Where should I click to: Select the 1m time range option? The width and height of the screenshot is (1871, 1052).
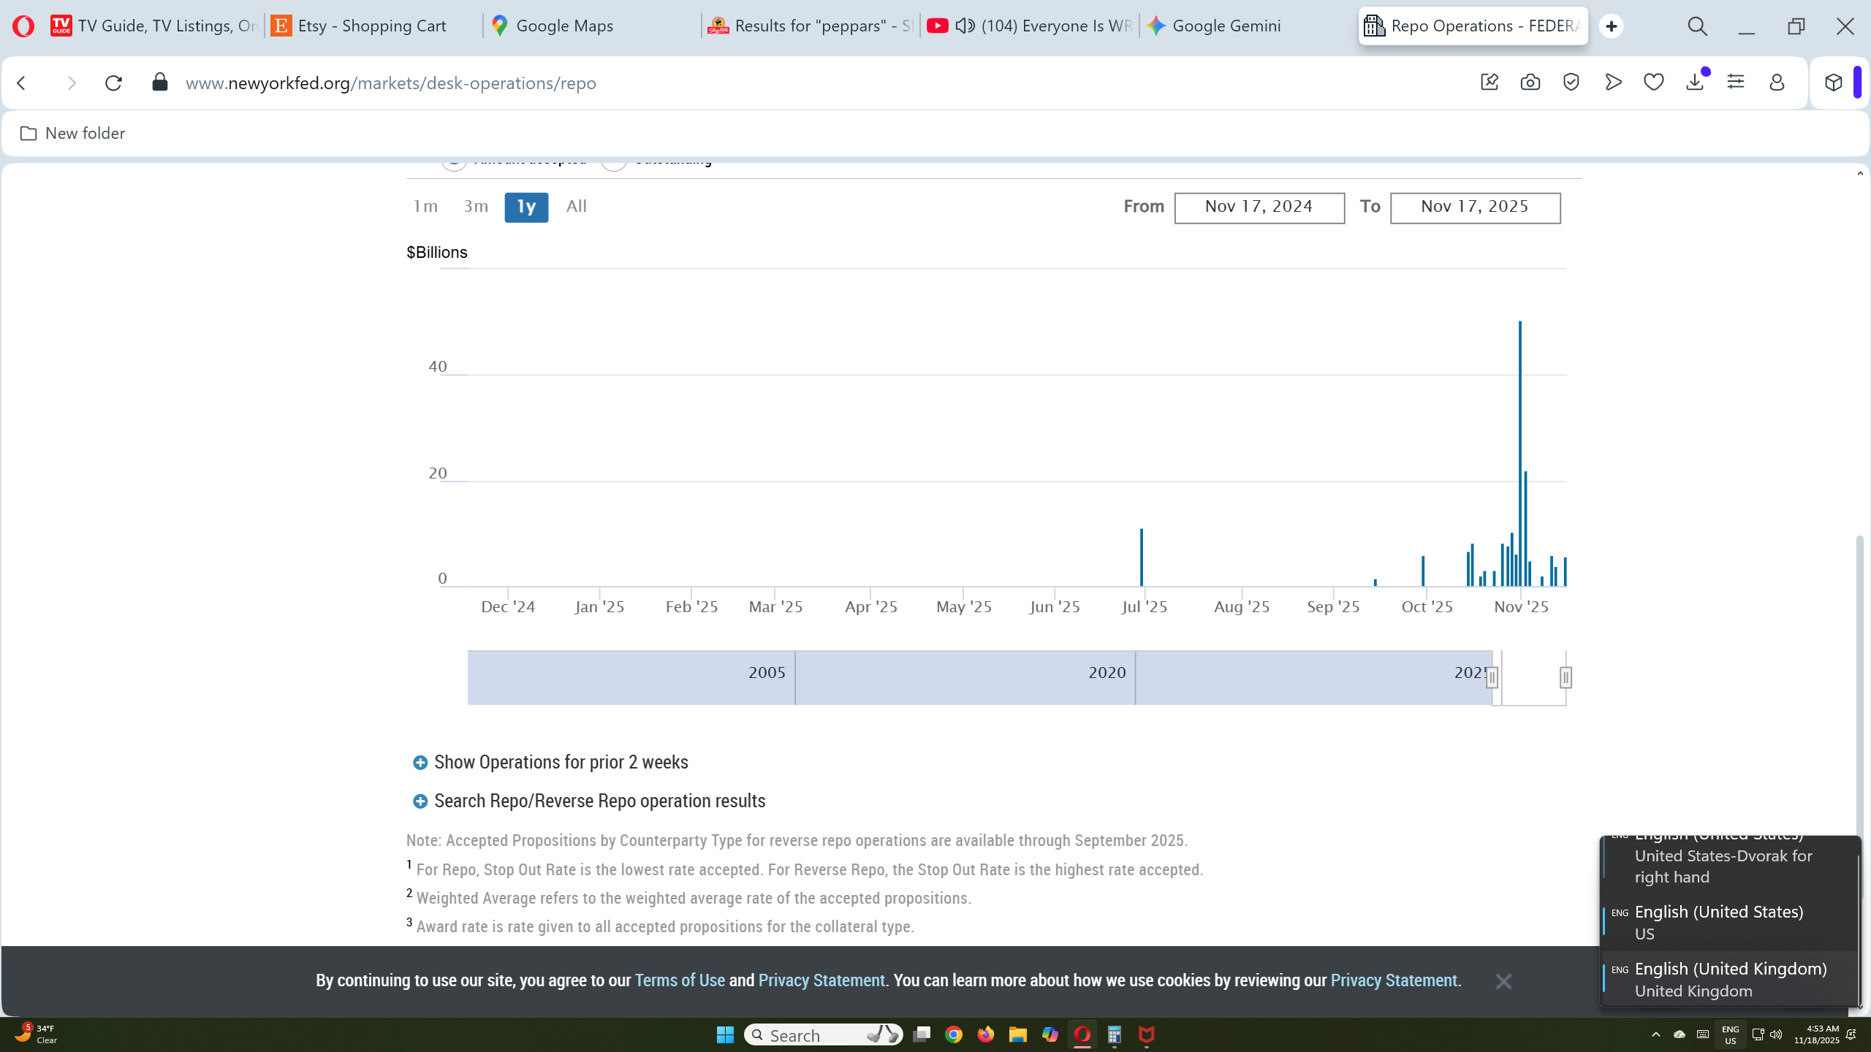[425, 207]
